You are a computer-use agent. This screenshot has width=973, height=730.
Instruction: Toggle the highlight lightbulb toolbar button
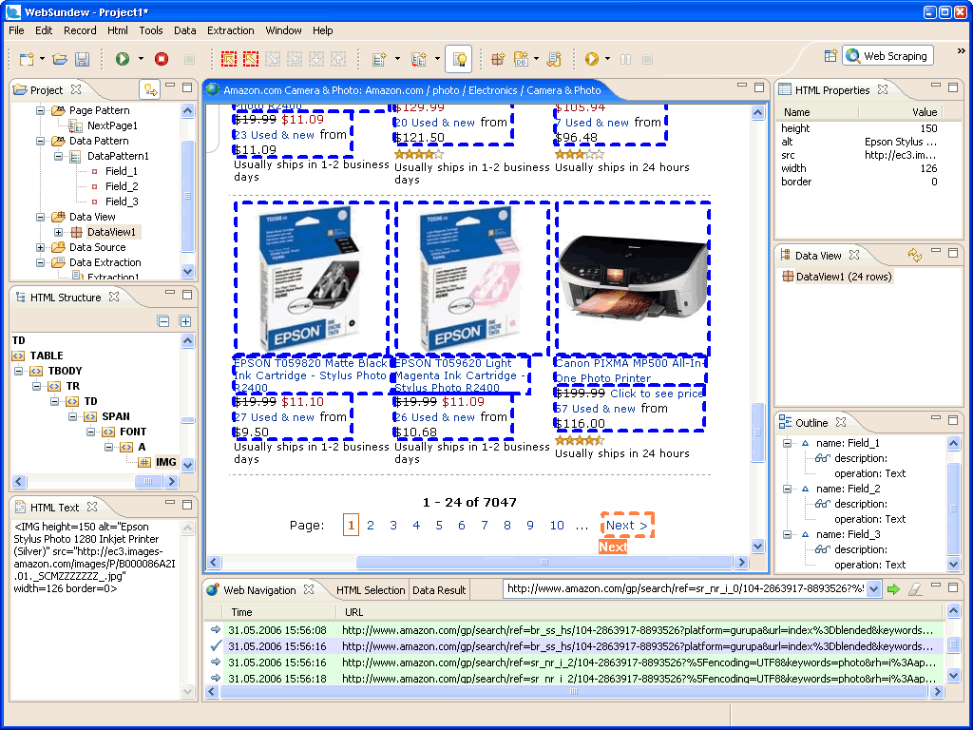click(459, 59)
